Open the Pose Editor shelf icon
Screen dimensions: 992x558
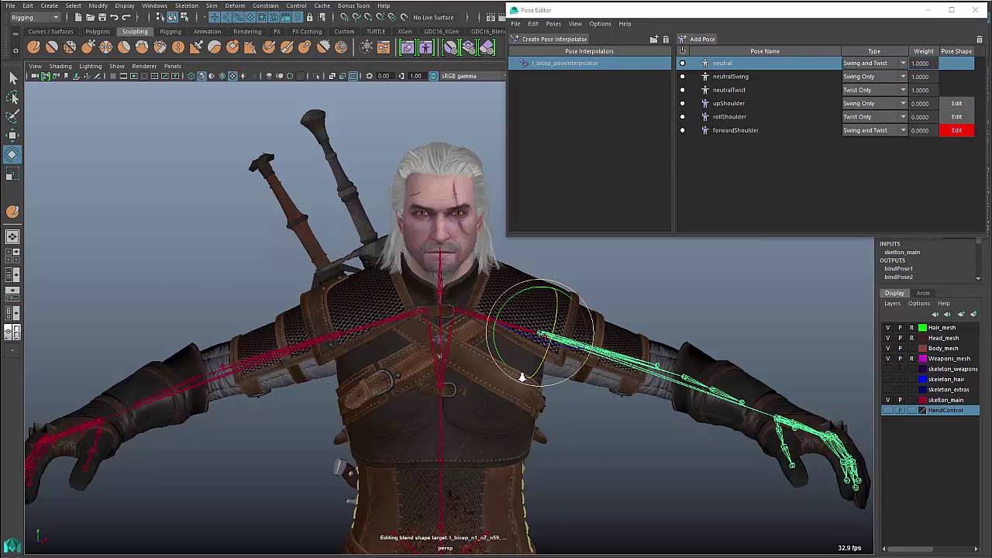425,47
